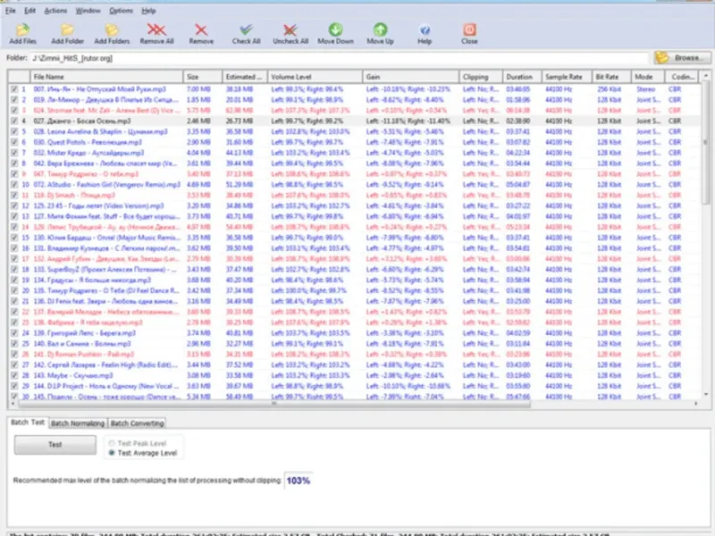Toggle the checkbox for row 4
This screenshot has width=715, height=536.
pyautogui.click(x=14, y=121)
